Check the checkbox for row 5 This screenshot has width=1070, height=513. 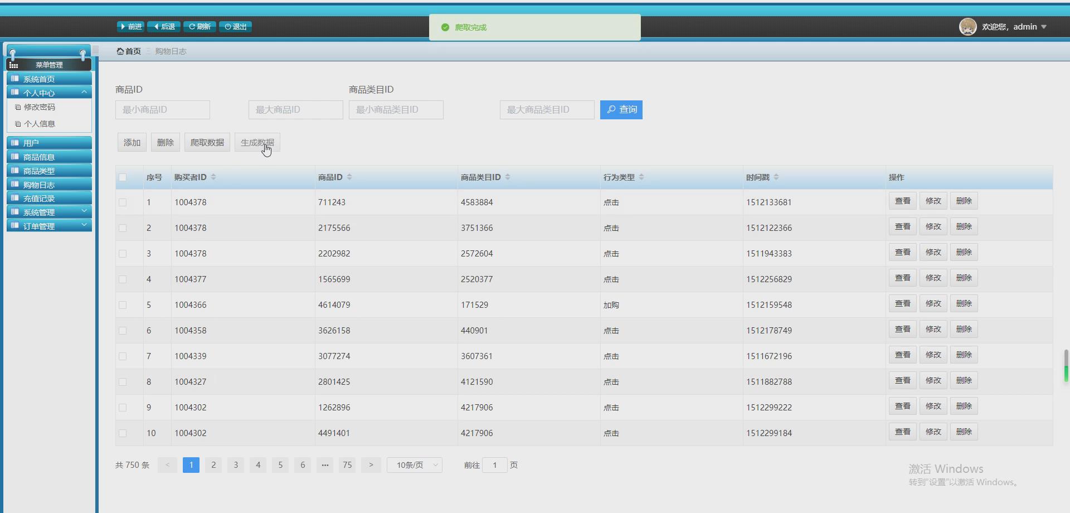point(123,305)
